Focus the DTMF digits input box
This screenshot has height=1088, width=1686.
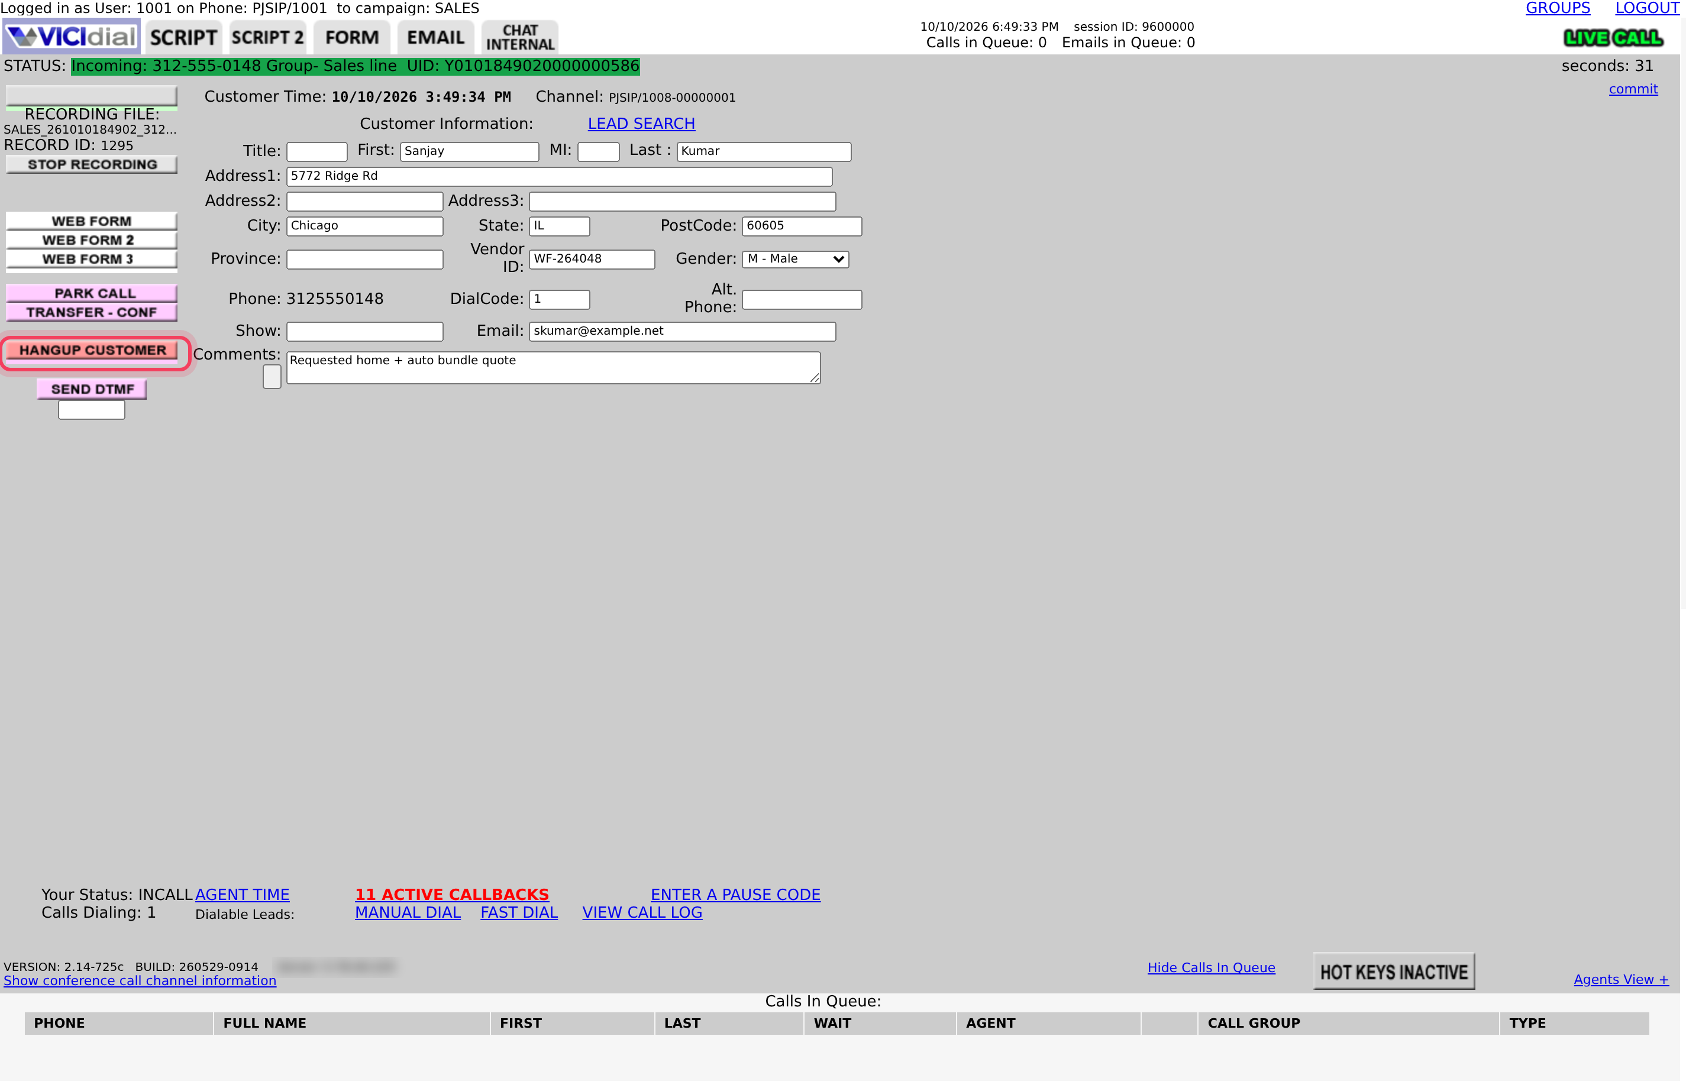[x=92, y=410]
